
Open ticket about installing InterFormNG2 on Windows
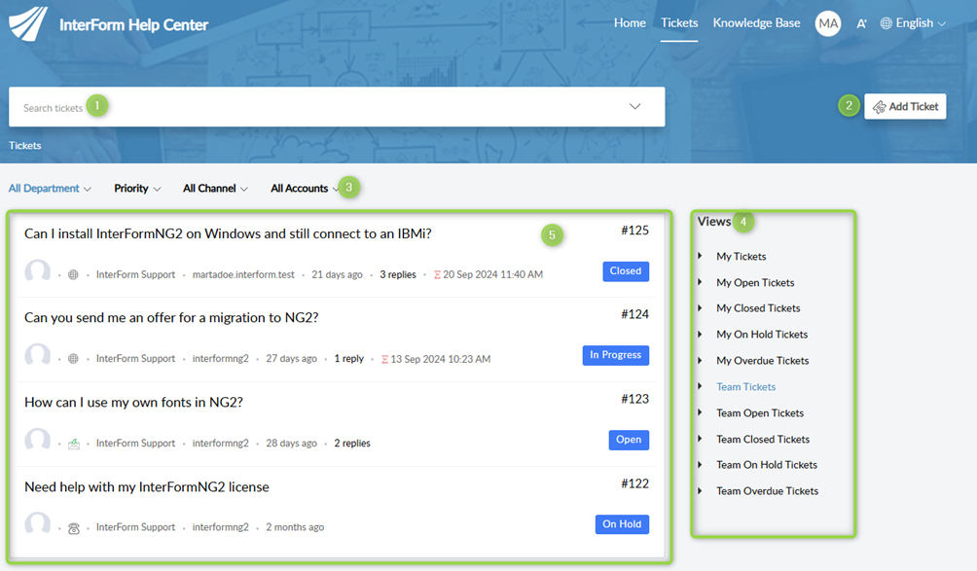point(228,233)
